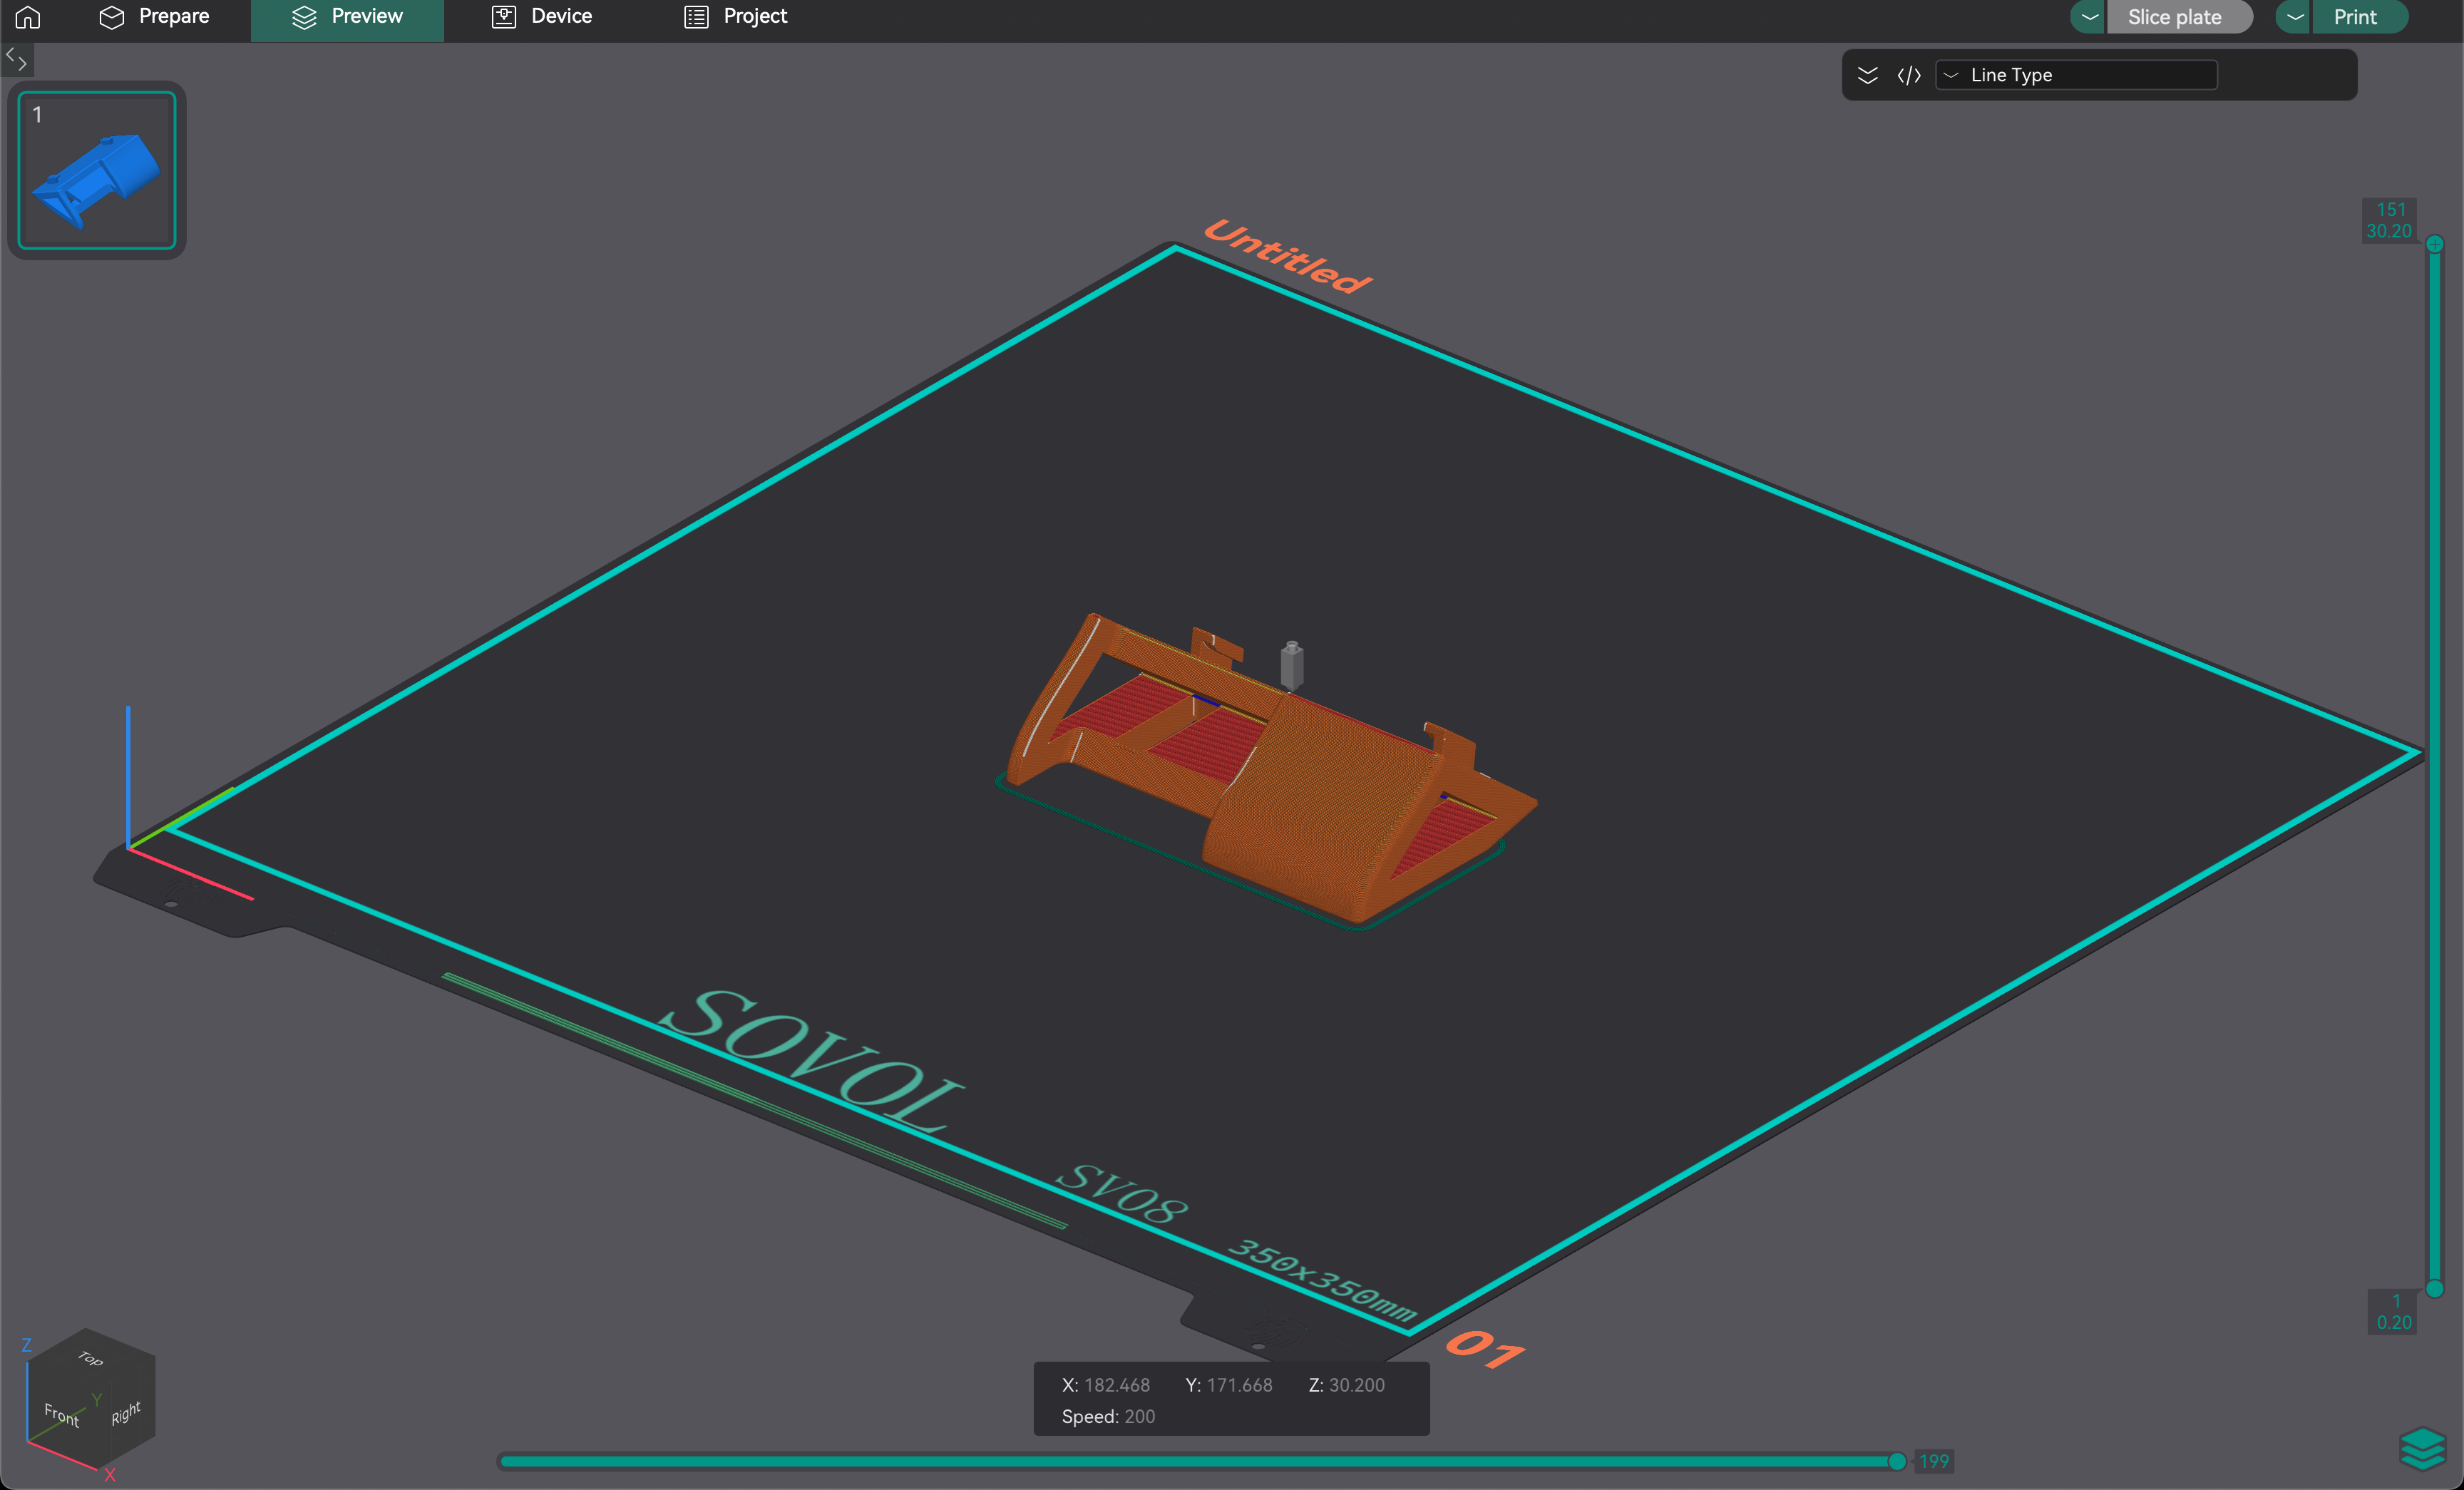Click the Front face of view cube
The image size is (2464, 1490).
pos(61,1414)
